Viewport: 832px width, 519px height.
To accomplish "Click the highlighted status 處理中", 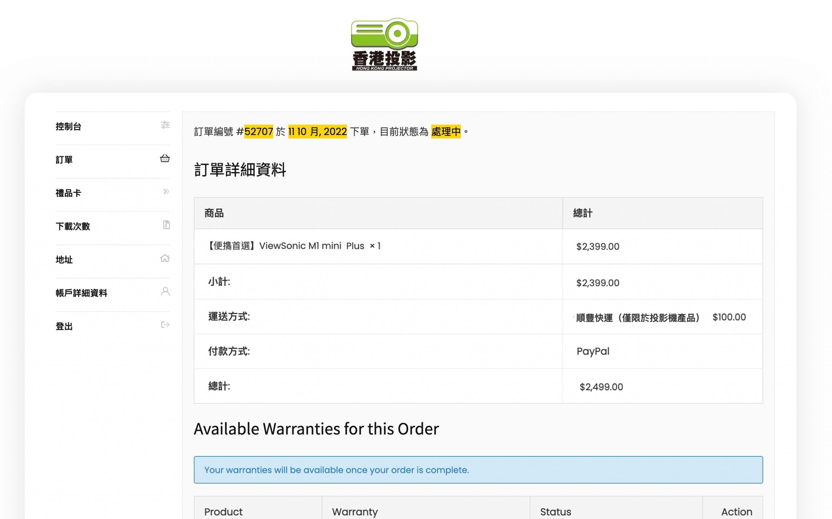I will tap(446, 131).
